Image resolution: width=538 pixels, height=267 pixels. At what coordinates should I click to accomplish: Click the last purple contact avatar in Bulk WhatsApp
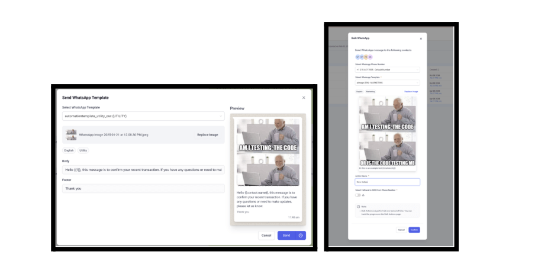tap(371, 57)
